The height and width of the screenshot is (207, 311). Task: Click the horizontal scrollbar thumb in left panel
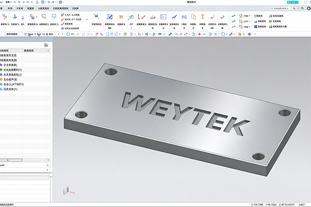(11, 160)
